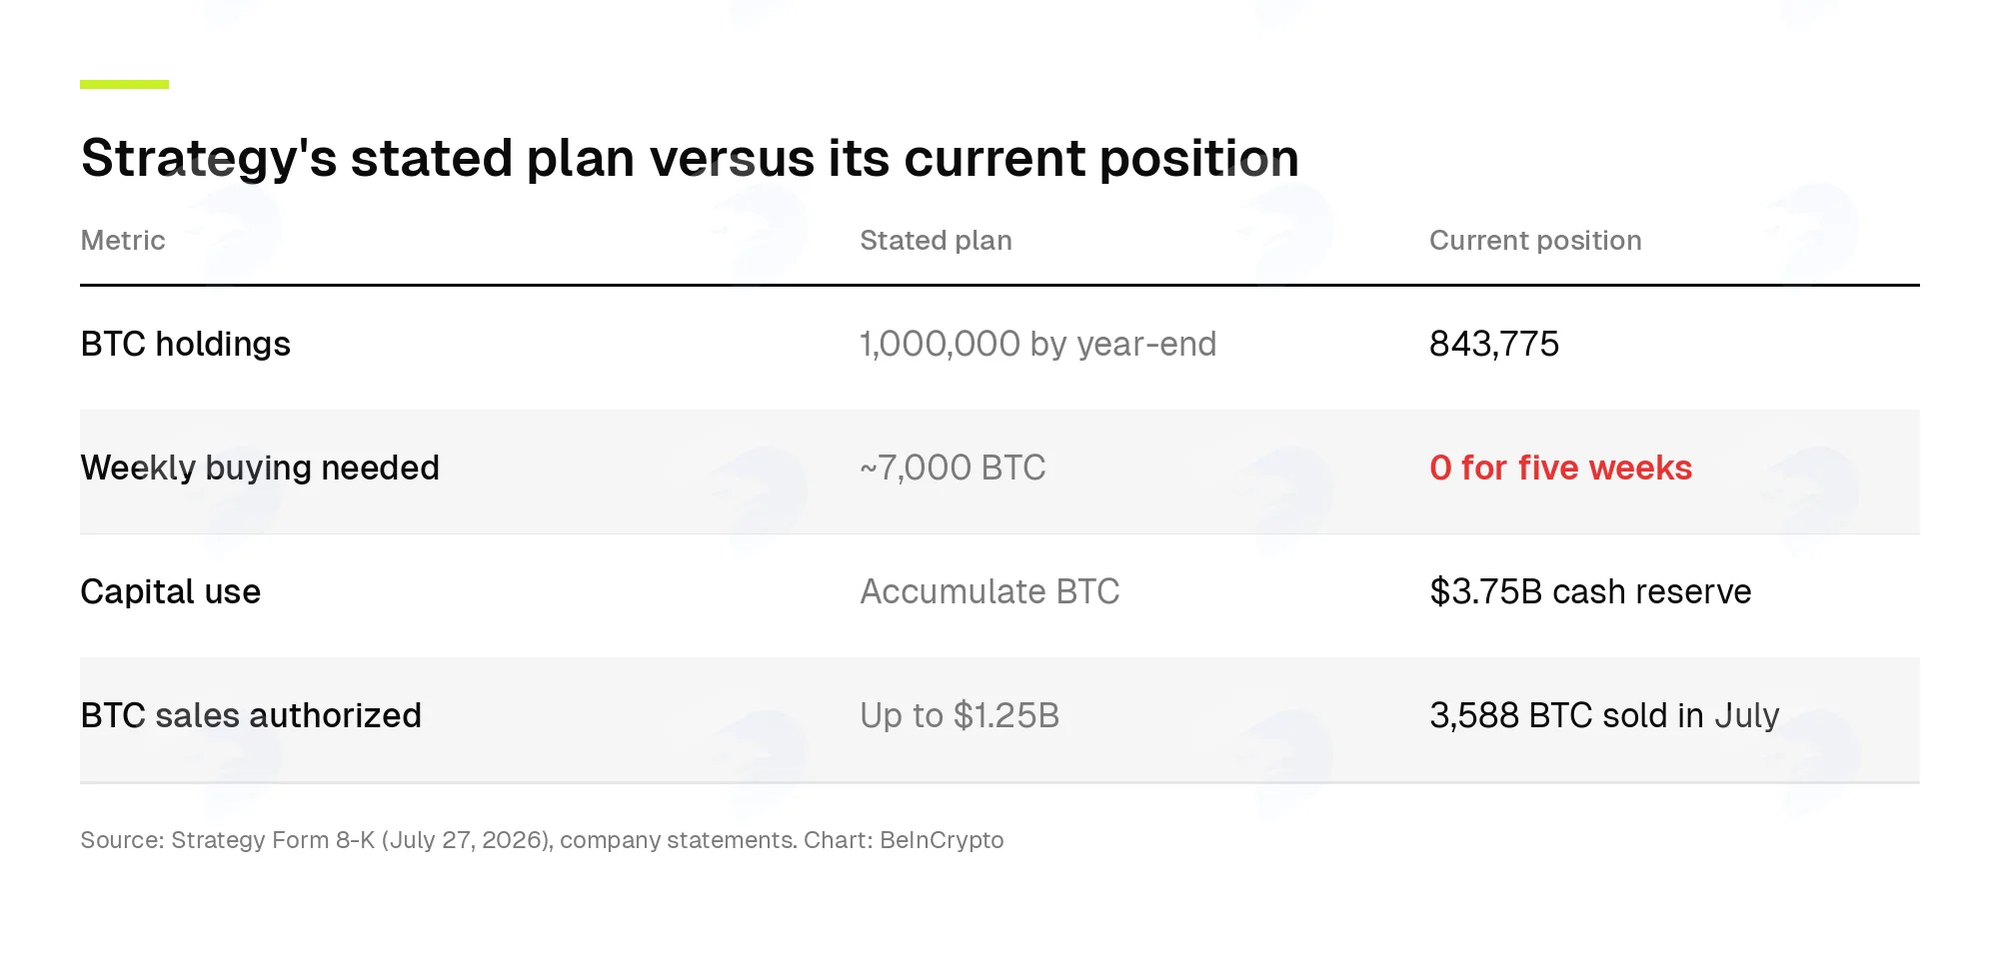Select the green accent bar above title
The height and width of the screenshot is (971, 1999).
[124, 84]
